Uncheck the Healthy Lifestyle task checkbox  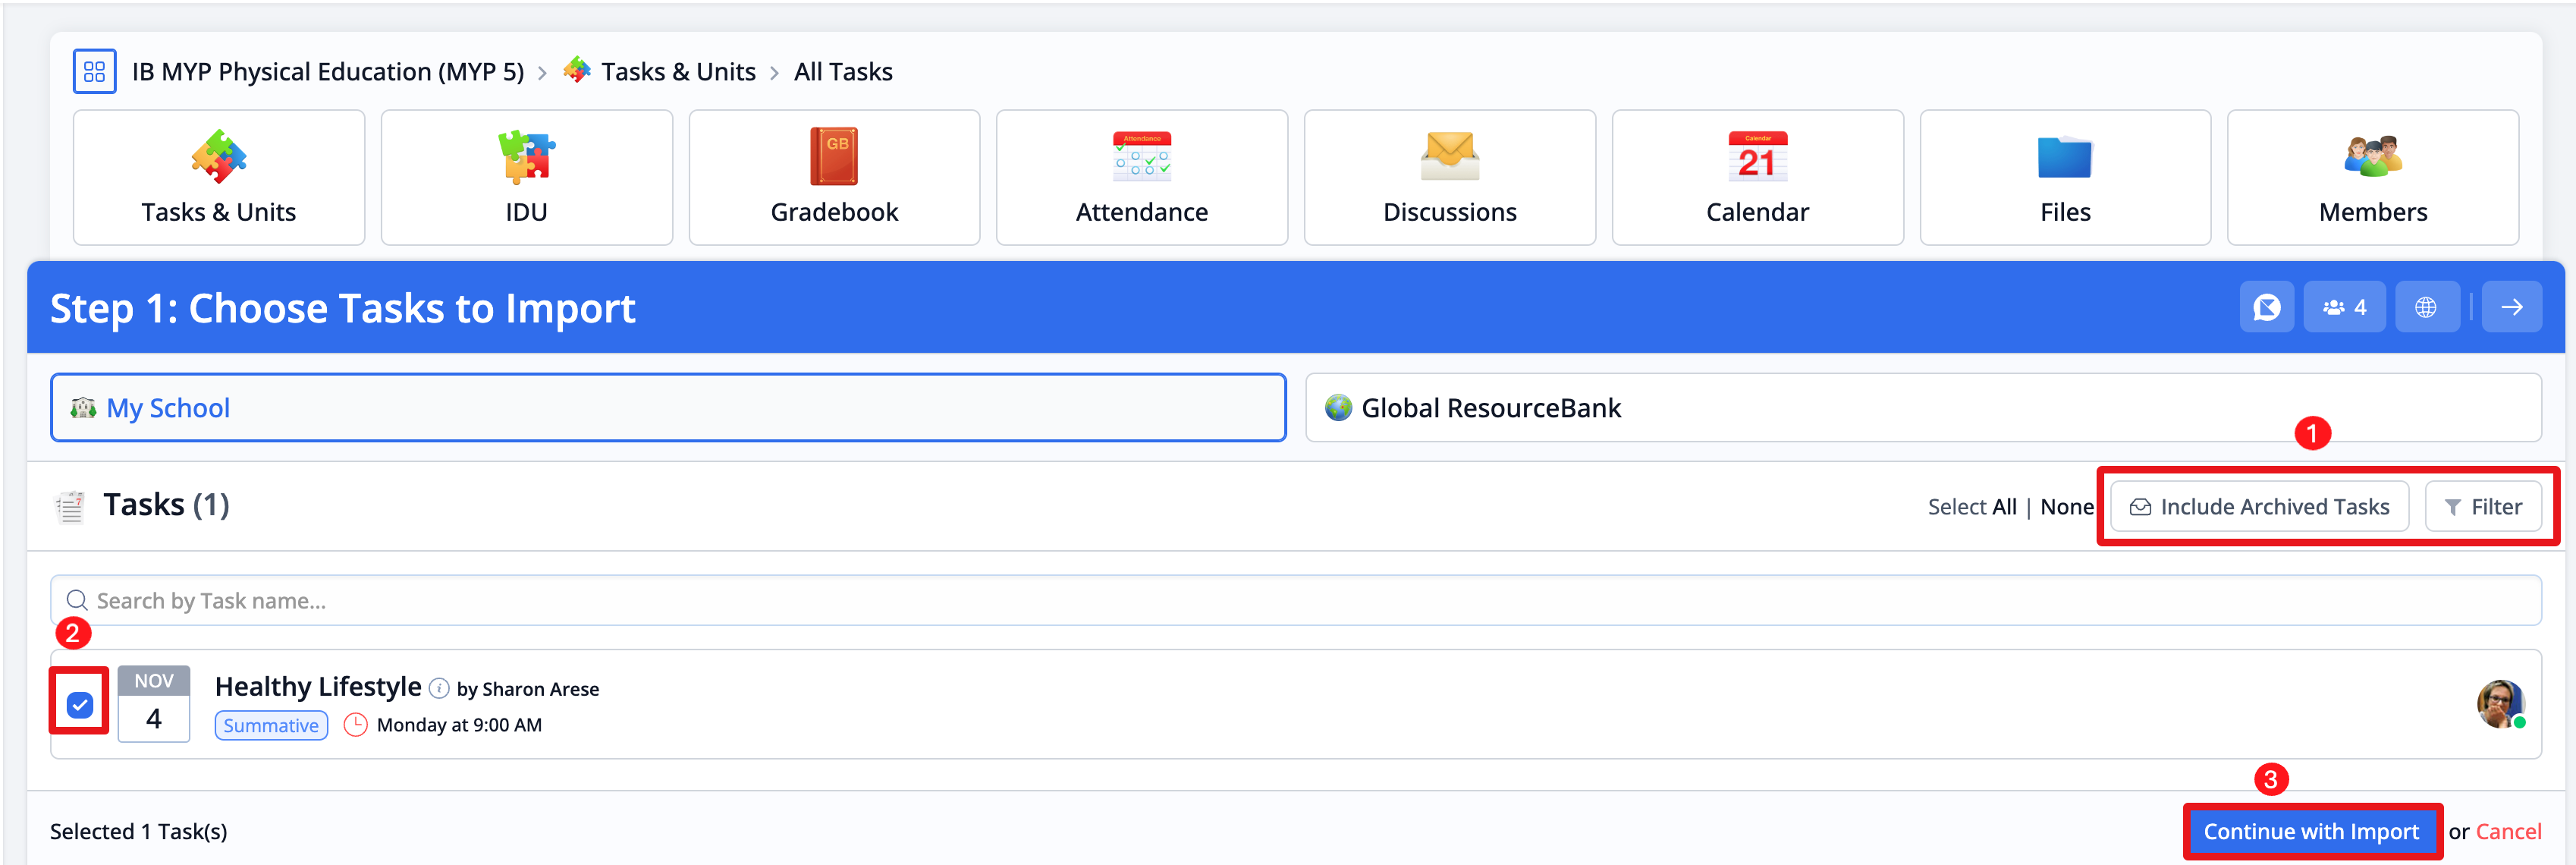[x=80, y=705]
